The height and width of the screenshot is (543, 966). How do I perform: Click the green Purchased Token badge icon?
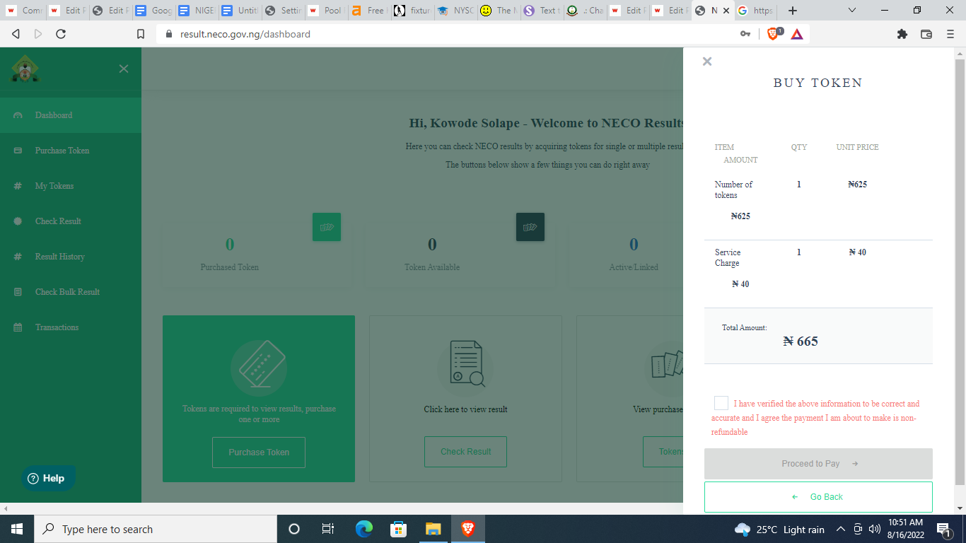[x=327, y=227]
